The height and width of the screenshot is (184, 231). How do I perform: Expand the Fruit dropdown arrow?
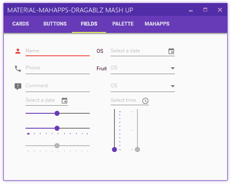173,68
